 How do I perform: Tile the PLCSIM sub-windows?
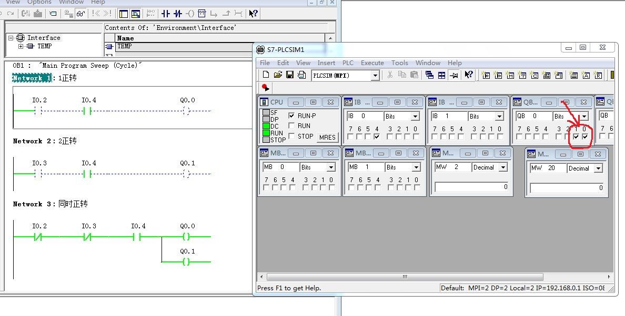pos(441,75)
